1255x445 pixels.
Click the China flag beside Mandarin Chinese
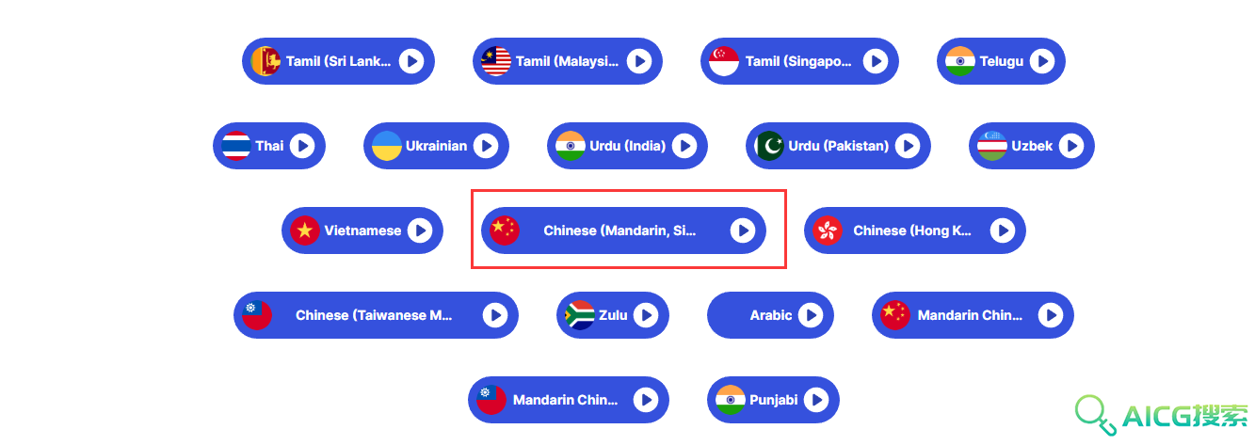coord(895,315)
